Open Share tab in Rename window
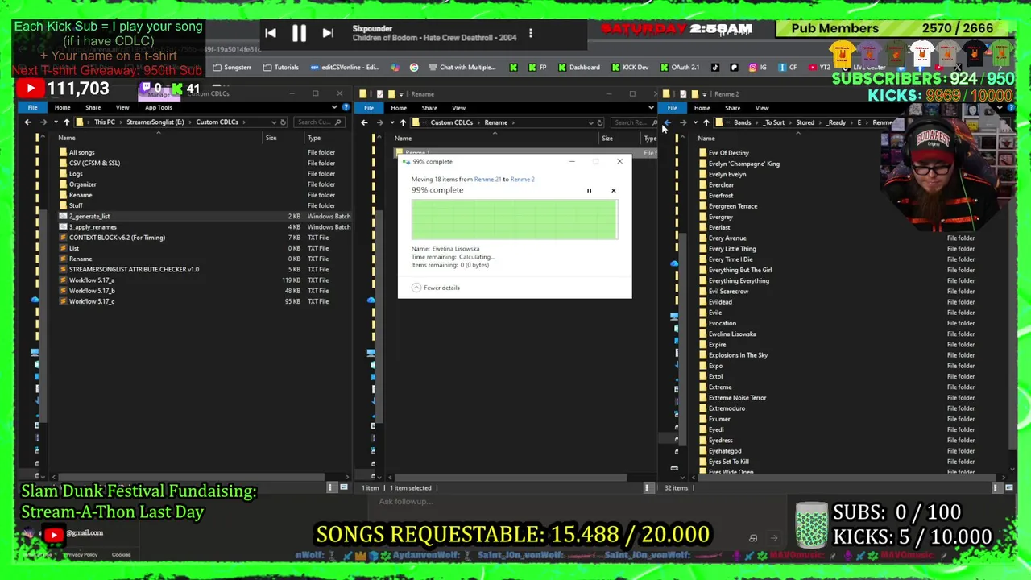The width and height of the screenshot is (1031, 580). [429, 108]
